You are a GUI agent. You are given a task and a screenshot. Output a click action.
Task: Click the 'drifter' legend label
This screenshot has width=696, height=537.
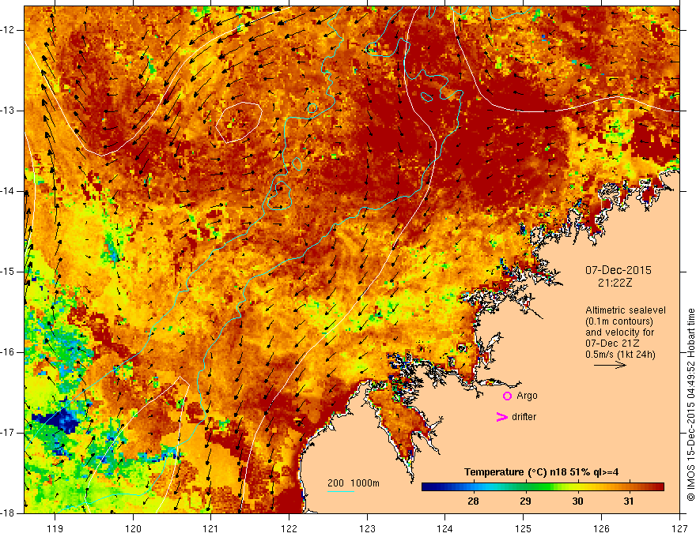coord(524,417)
